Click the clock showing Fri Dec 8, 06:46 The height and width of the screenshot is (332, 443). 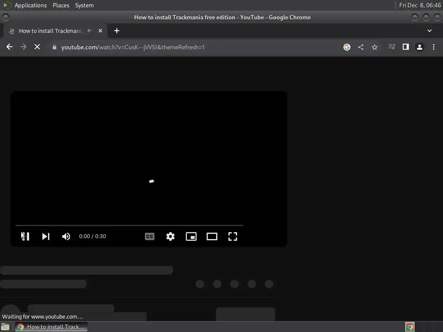tap(420, 5)
